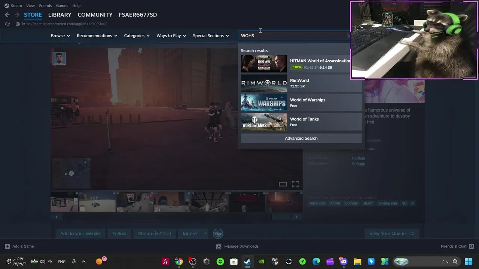View Your Queue
Image resolution: width=479 pixels, height=269 pixels.
(392, 234)
